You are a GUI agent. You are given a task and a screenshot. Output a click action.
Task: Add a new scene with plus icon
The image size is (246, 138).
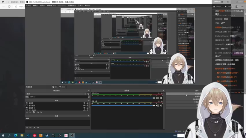(x=27, y=128)
